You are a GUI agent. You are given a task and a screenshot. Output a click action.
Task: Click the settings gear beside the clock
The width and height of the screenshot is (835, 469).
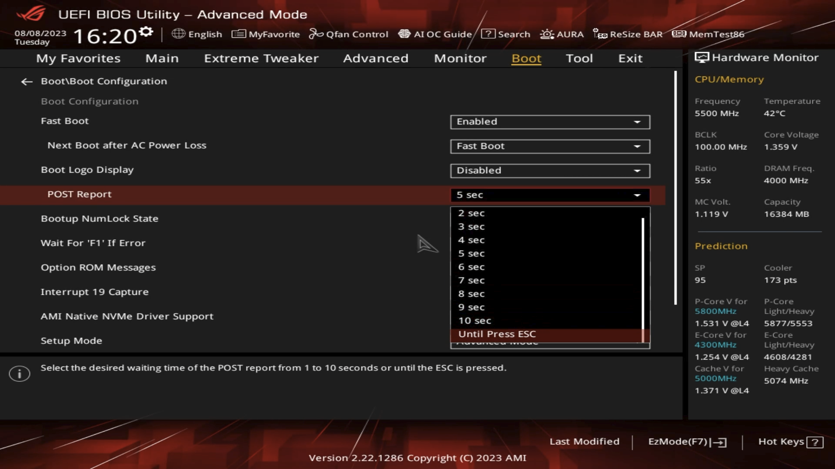tap(146, 31)
